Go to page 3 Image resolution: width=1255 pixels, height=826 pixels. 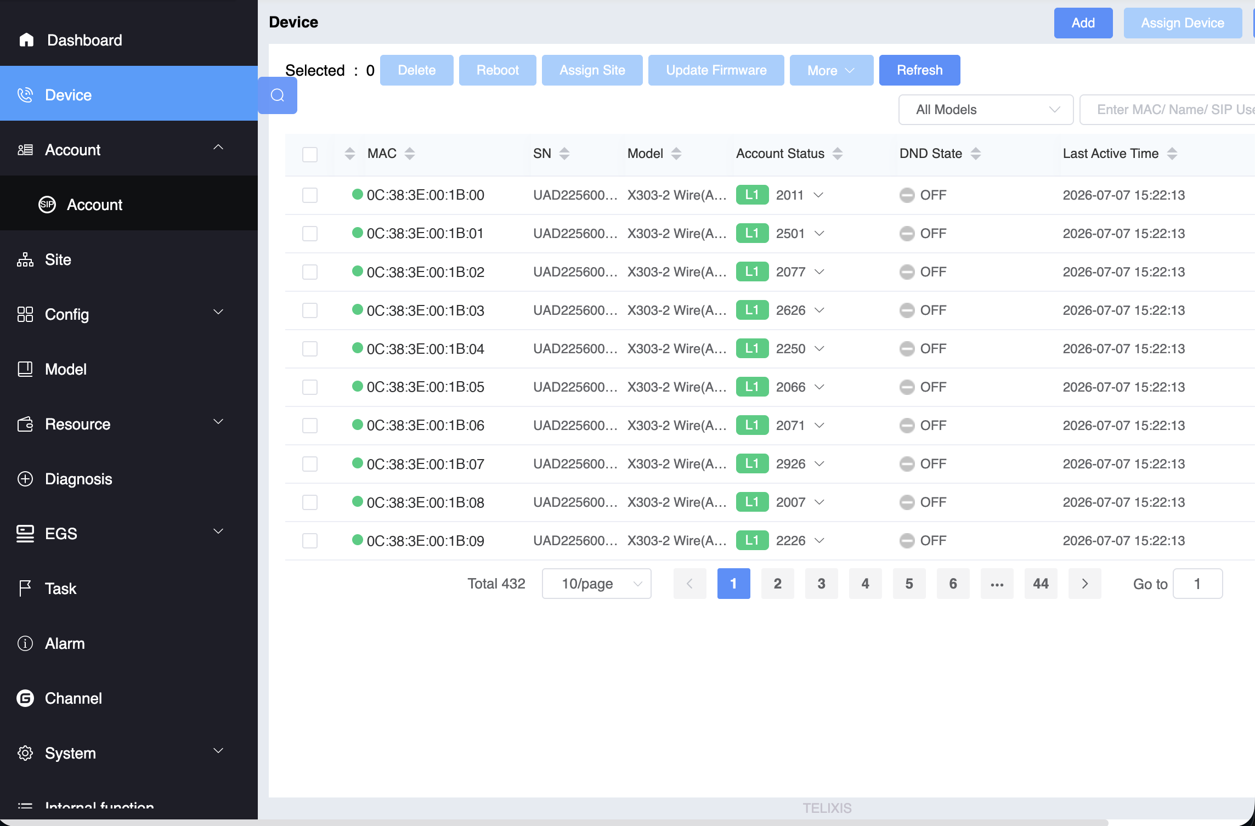tap(822, 584)
